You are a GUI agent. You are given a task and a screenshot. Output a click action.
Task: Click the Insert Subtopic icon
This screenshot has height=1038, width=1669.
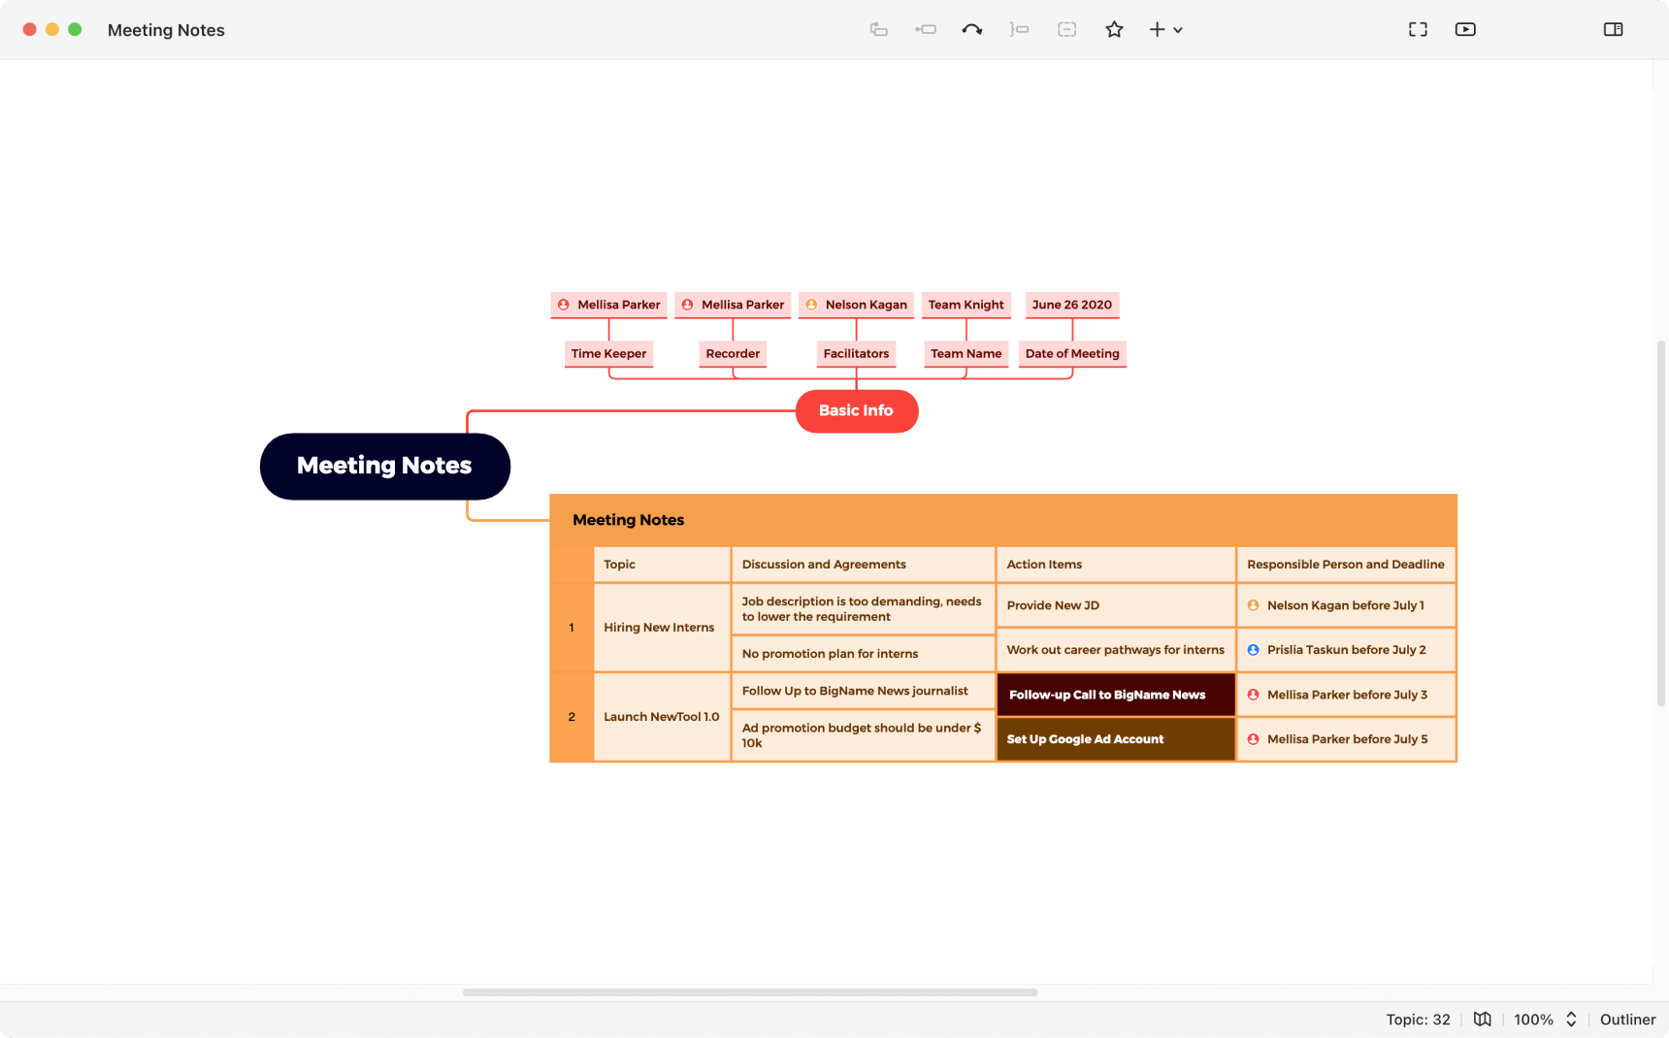926,29
